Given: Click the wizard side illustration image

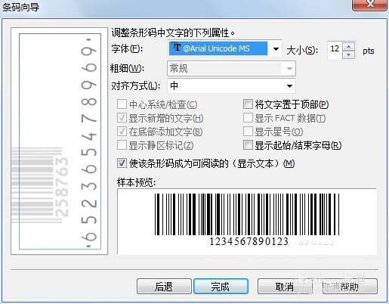Looking at the screenshot, I should [x=60, y=141].
